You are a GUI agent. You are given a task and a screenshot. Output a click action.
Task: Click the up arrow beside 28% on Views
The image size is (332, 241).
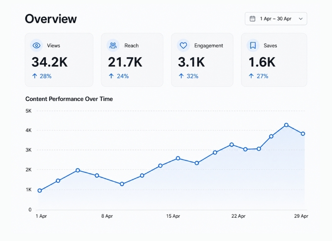point(35,76)
